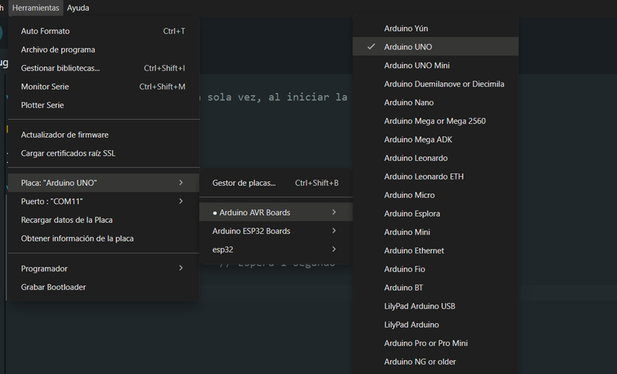617x374 pixels.
Task: Open the Ayuda menu
Action: tap(78, 8)
